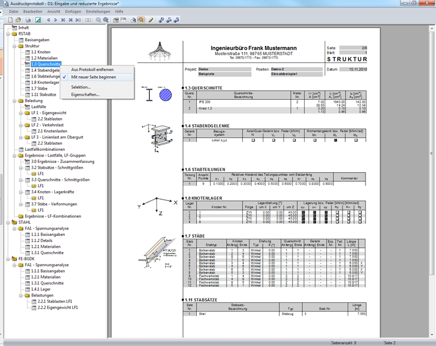The image size is (436, 346).
Task: Open the Einfügen menu
Action: [x=73, y=11]
